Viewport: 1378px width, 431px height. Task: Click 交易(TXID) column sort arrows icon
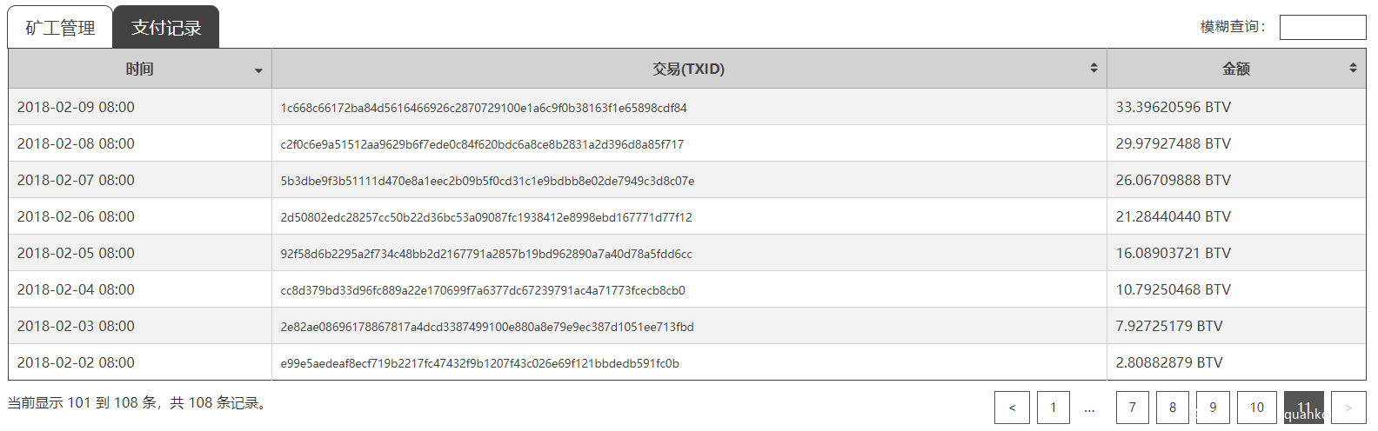pos(1094,68)
